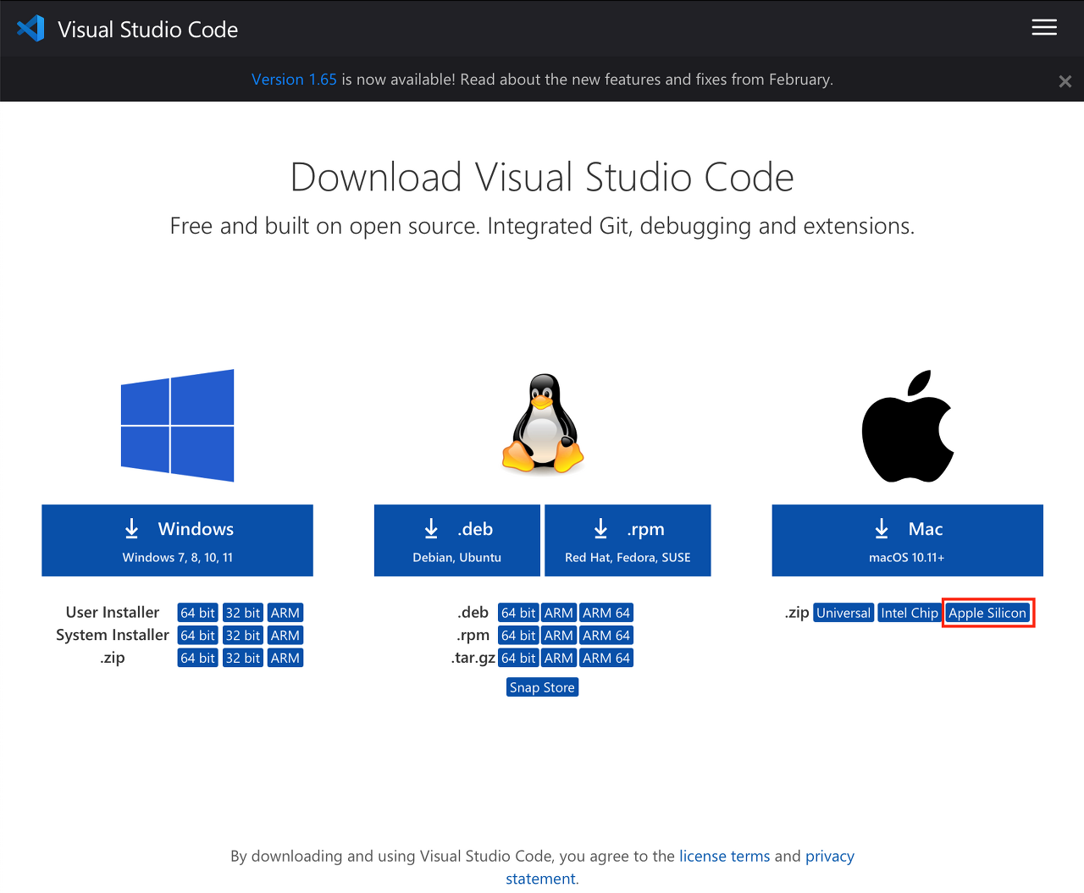Screen dimensions: 1084x893
Task: Click Linux .tar.gz 64 bit
Action: click(518, 659)
